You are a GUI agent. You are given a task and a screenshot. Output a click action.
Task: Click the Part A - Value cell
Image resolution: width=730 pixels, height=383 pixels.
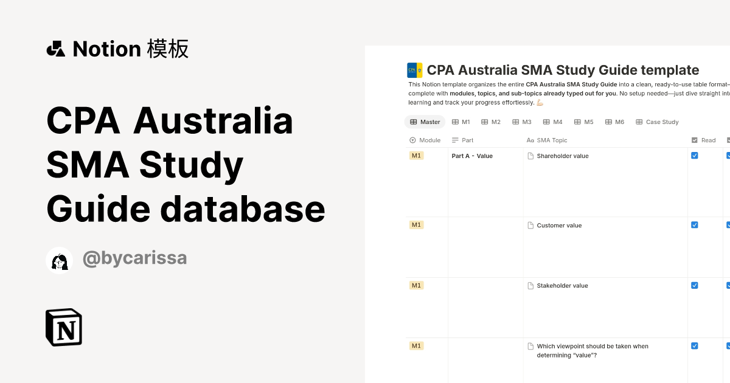pyautogui.click(x=472, y=156)
